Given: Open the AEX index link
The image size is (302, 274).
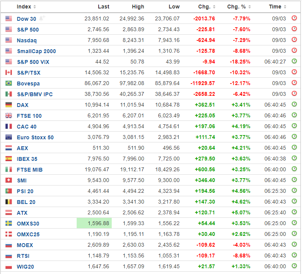Looking at the screenshot, I should click(x=22, y=148).
